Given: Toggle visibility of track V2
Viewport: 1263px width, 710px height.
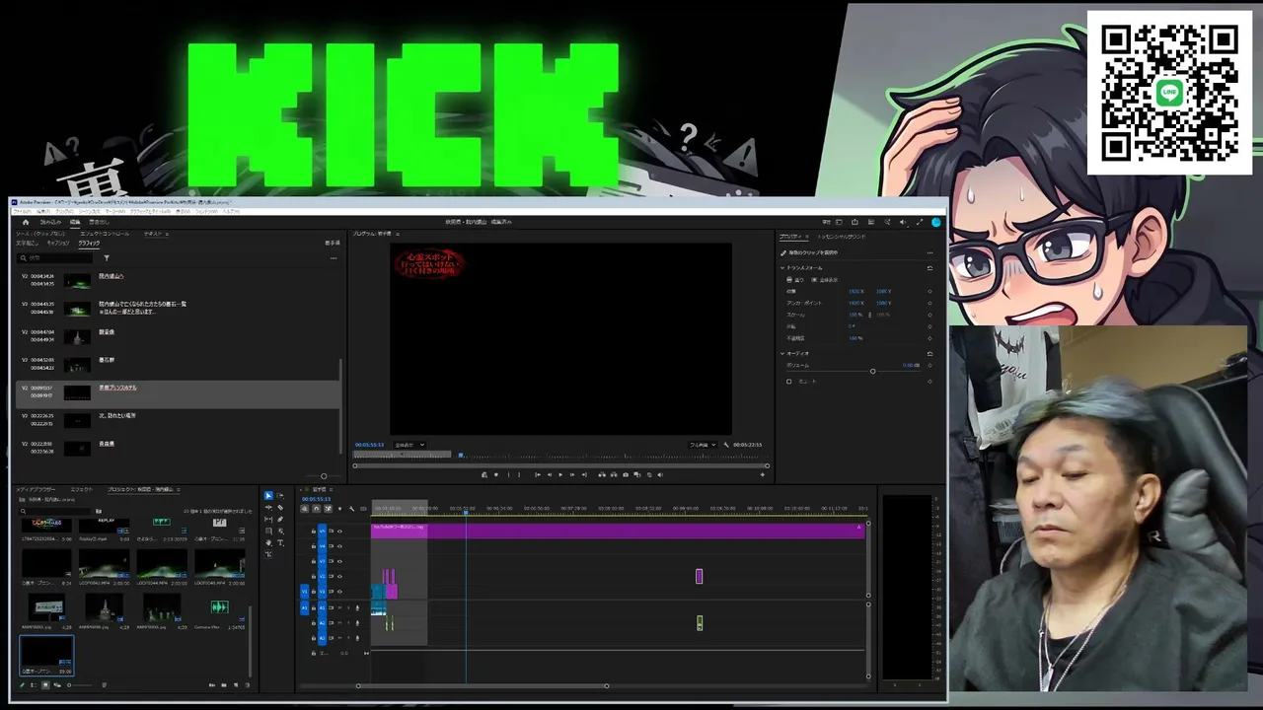Looking at the screenshot, I should coord(339,576).
